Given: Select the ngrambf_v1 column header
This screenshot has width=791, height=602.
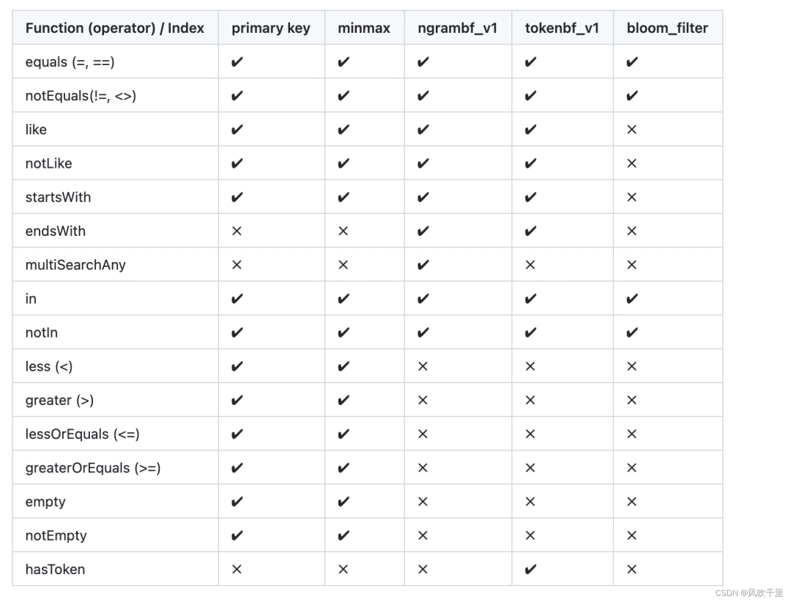Looking at the screenshot, I should click(x=458, y=28).
